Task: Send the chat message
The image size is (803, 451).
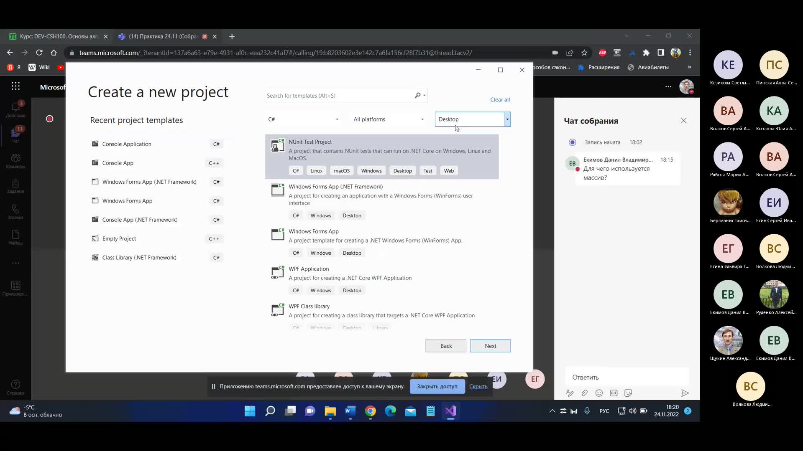Action: 685,393
